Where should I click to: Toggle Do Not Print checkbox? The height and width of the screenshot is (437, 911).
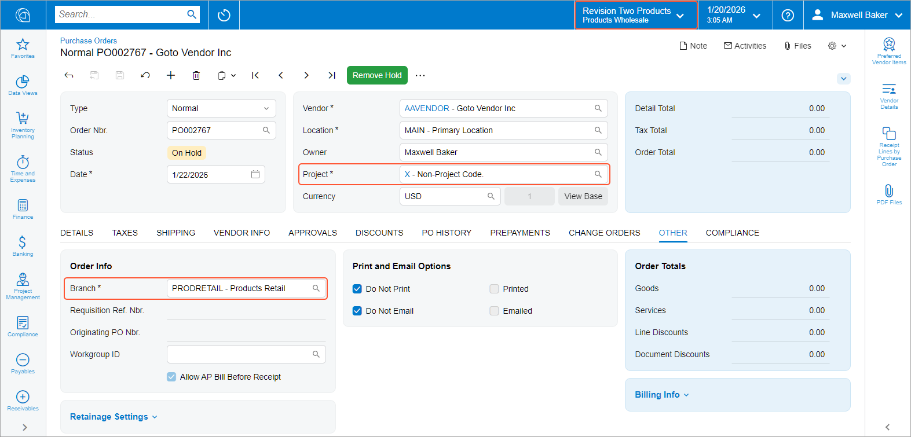tap(357, 289)
